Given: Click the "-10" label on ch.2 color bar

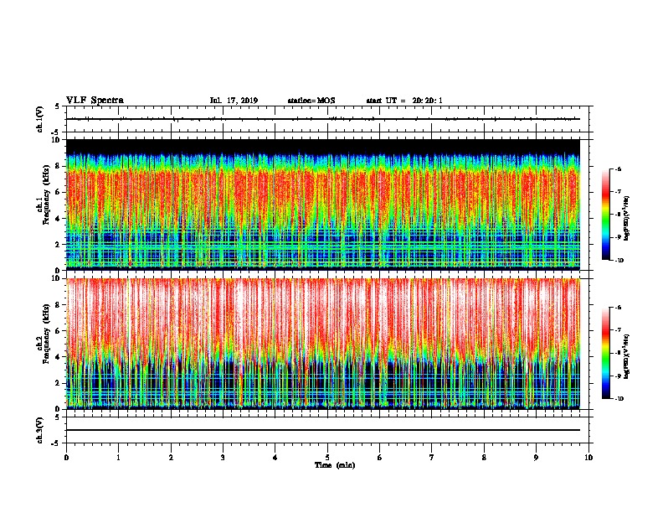Looking at the screenshot, I should pos(619,399).
